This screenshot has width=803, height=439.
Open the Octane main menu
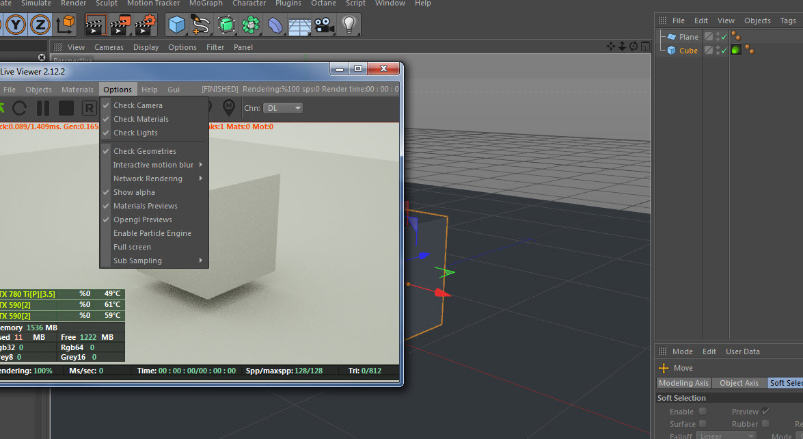tap(324, 3)
